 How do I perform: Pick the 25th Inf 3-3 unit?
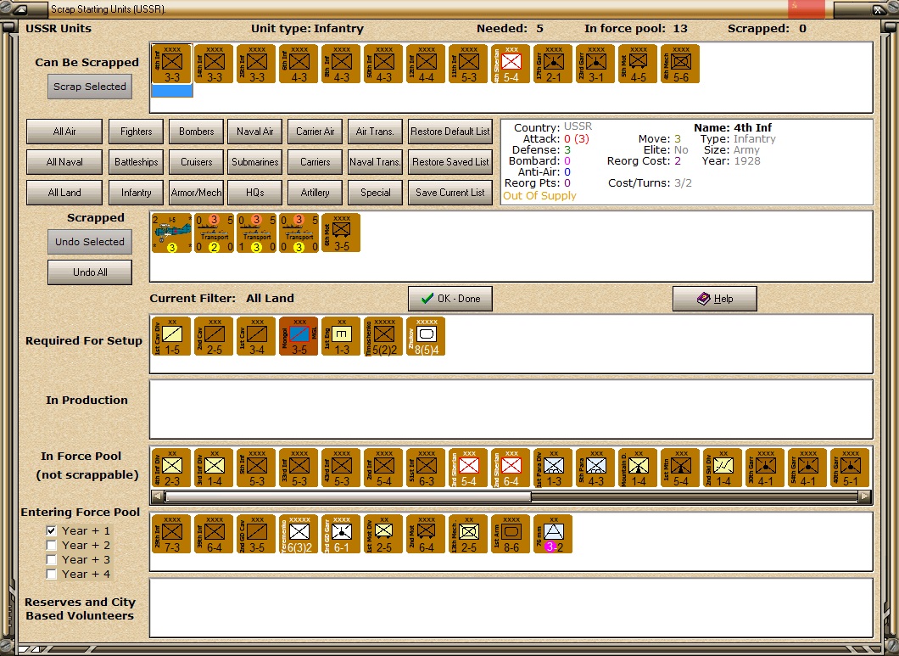pos(257,64)
